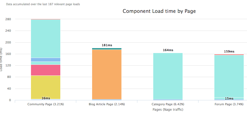Select the large cyan Community Page segment

[46, 39]
